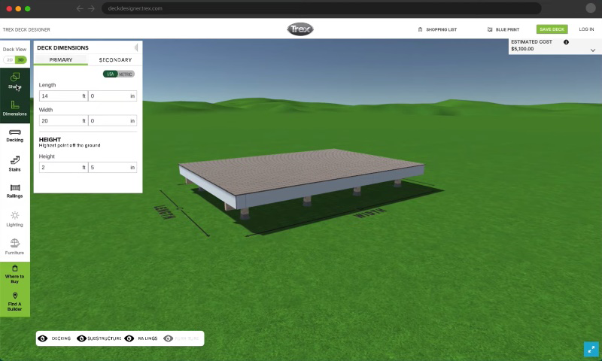Click the fullscreen expand icon
Image resolution: width=602 pixels, height=361 pixels.
coord(591,349)
